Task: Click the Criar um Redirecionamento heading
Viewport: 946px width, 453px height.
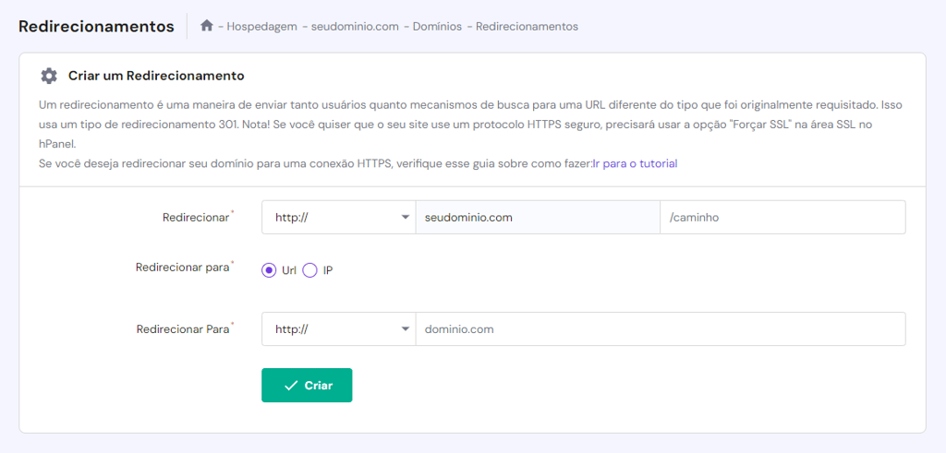Action: (156, 76)
